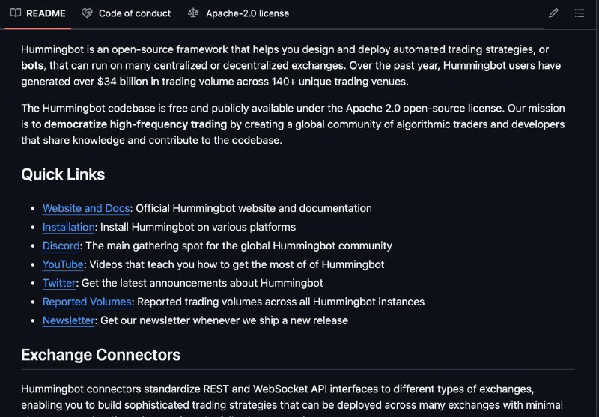The image size is (599, 417).
Task: Click the pencil edit README icon
Action: point(553,13)
